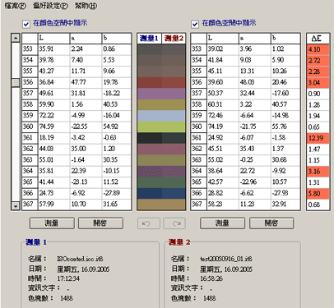Open the 幫助(H) menu

(86, 6)
